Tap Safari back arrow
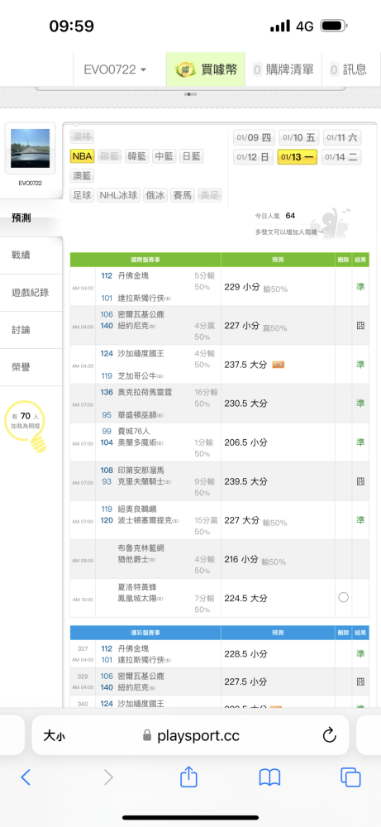The image size is (381, 827). [26, 777]
